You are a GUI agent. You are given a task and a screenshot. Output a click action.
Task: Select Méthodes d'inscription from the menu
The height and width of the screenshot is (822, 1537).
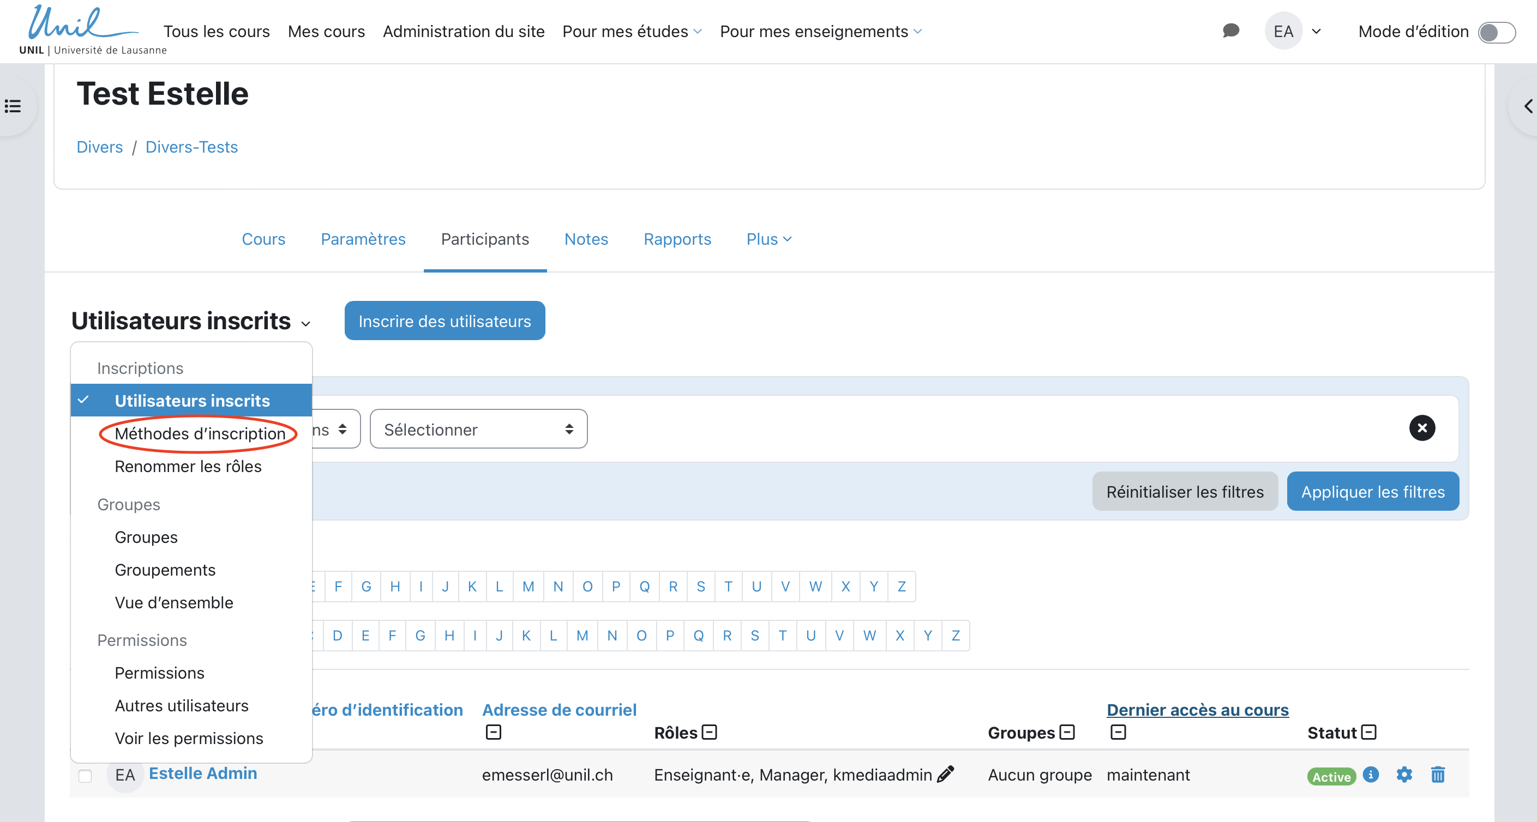coord(200,434)
